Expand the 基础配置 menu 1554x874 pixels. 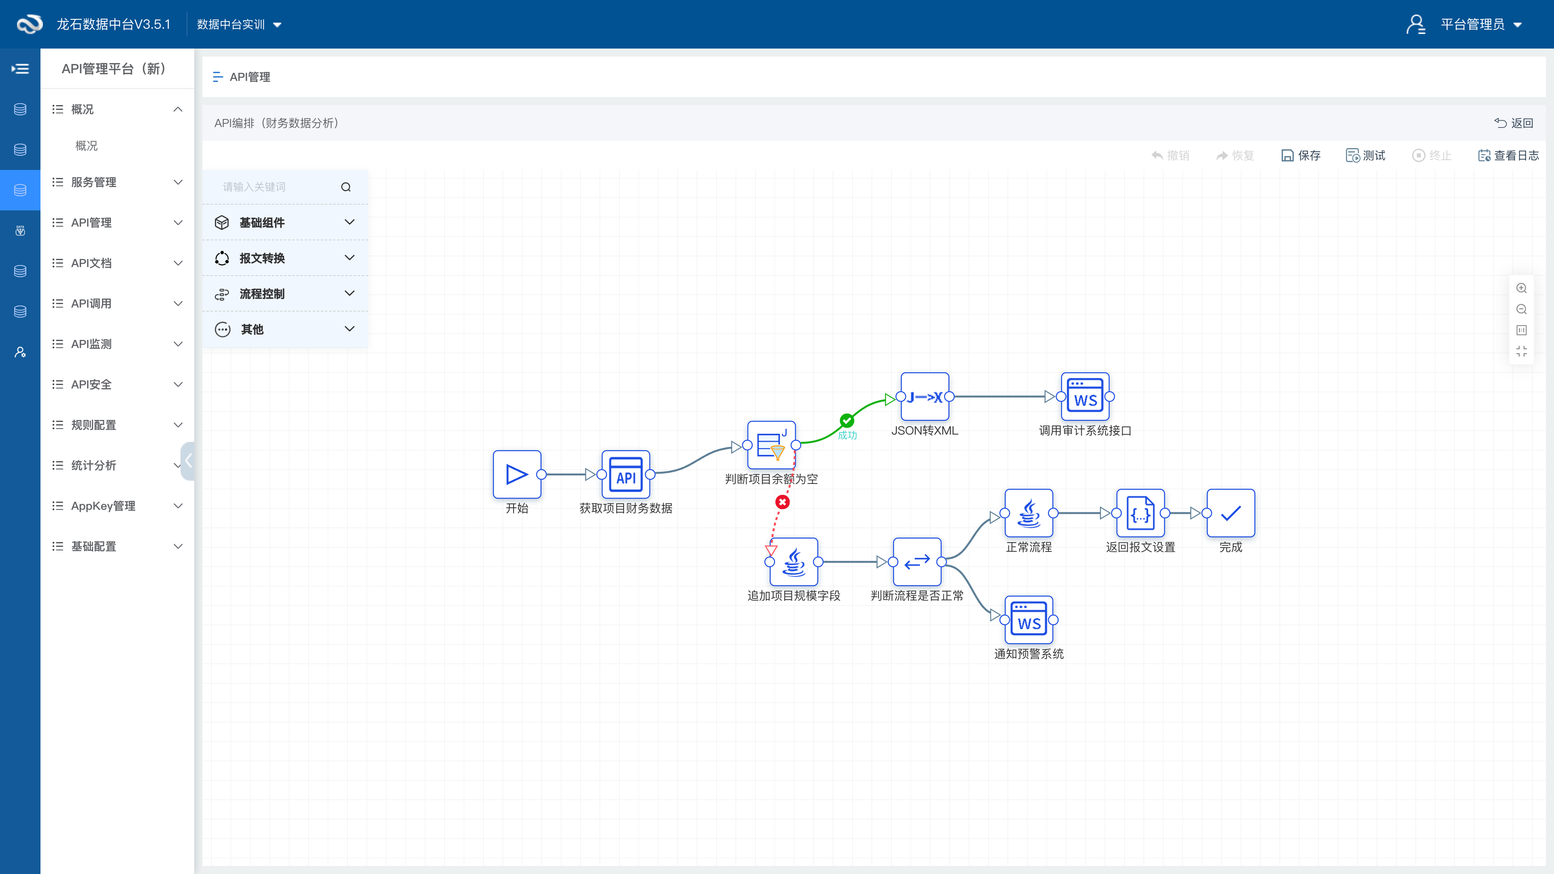click(x=117, y=546)
